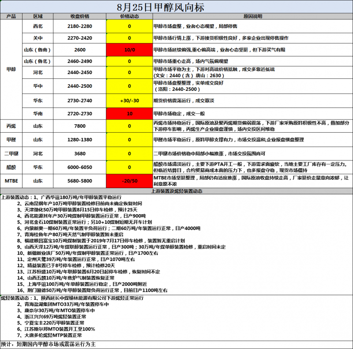Image resolution: width=353 pixels, height=349 pixels.
Task: Click the 甲醛市场平稳运行 reason cell
Action: point(252,140)
